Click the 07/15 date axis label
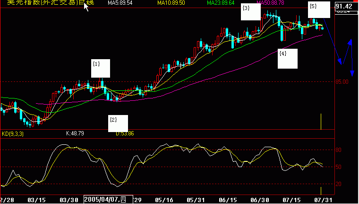359x204 pixels. tap(291, 200)
